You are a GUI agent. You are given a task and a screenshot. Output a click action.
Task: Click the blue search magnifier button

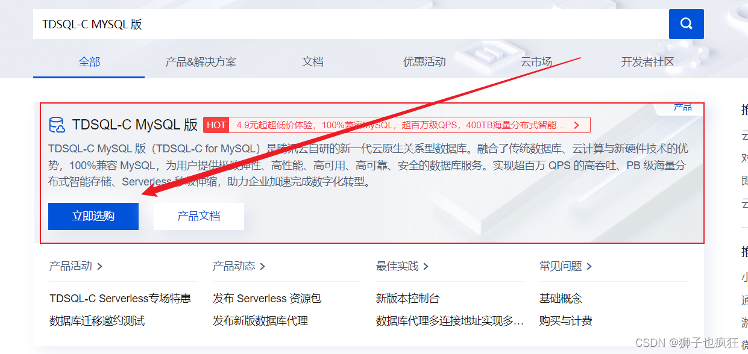686,24
